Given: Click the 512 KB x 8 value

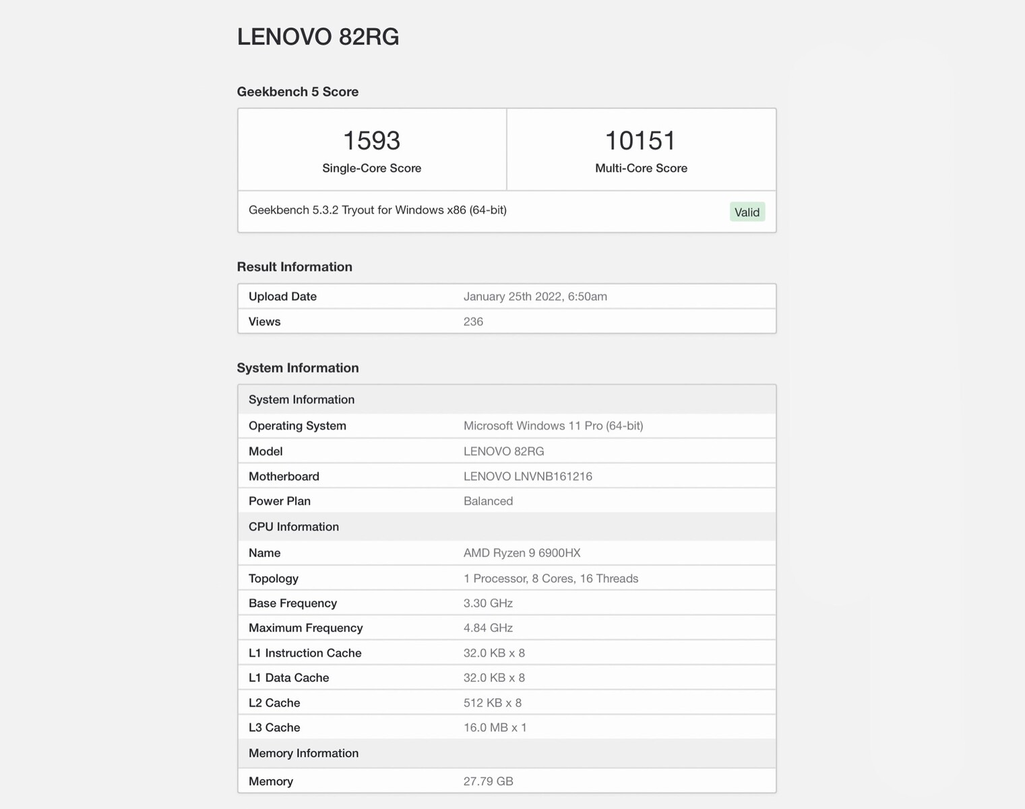Looking at the screenshot, I should pyautogui.click(x=493, y=703).
